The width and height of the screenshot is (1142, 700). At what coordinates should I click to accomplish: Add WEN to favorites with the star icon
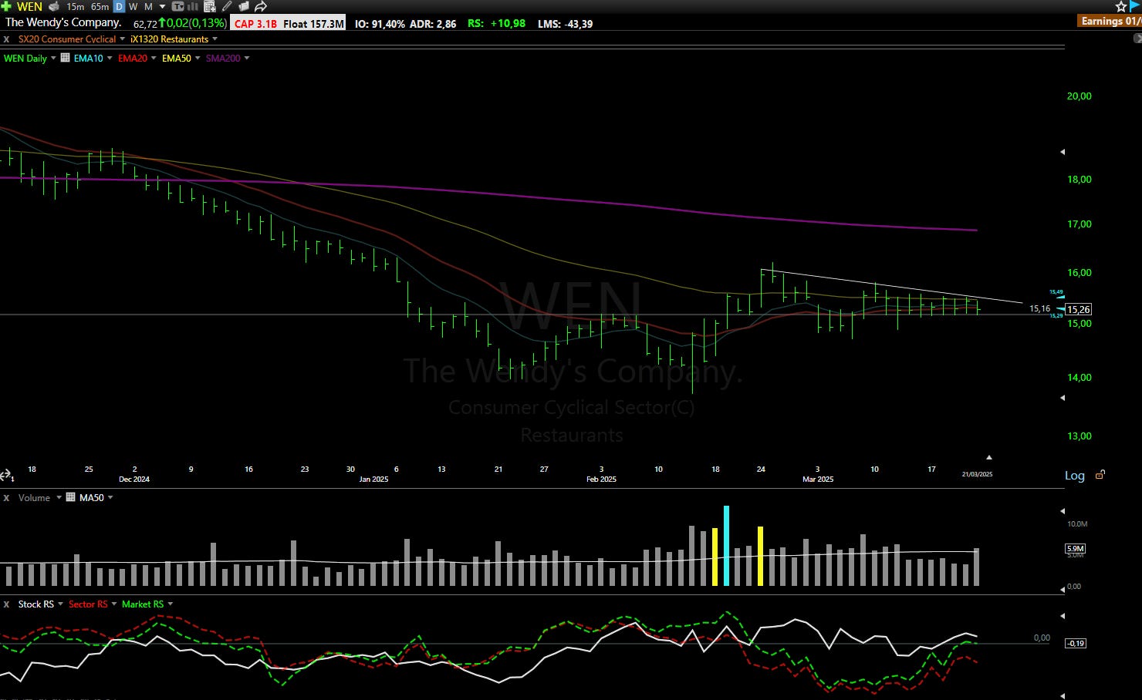pyautogui.click(x=1121, y=6)
